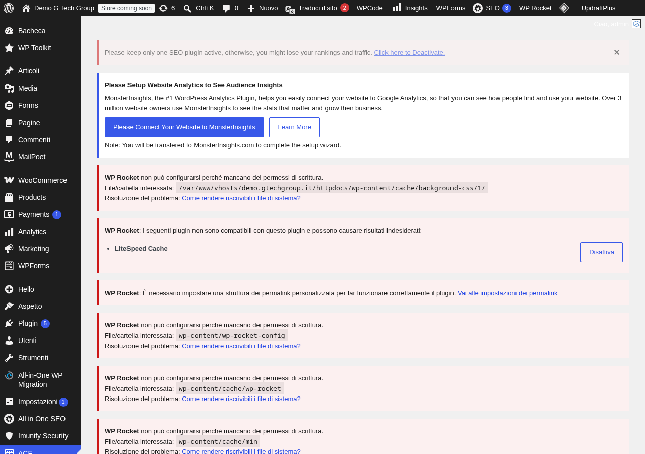Screen dimensions: 645x454
Task: Open WPCode in the admin bar
Action: [370, 8]
